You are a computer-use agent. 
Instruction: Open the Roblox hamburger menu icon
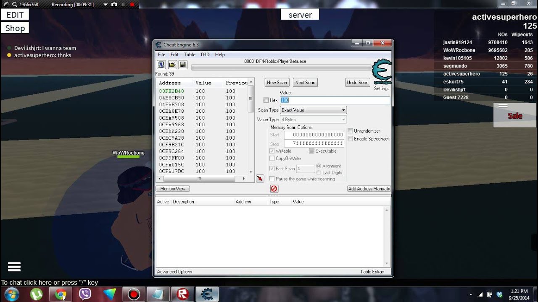14,267
